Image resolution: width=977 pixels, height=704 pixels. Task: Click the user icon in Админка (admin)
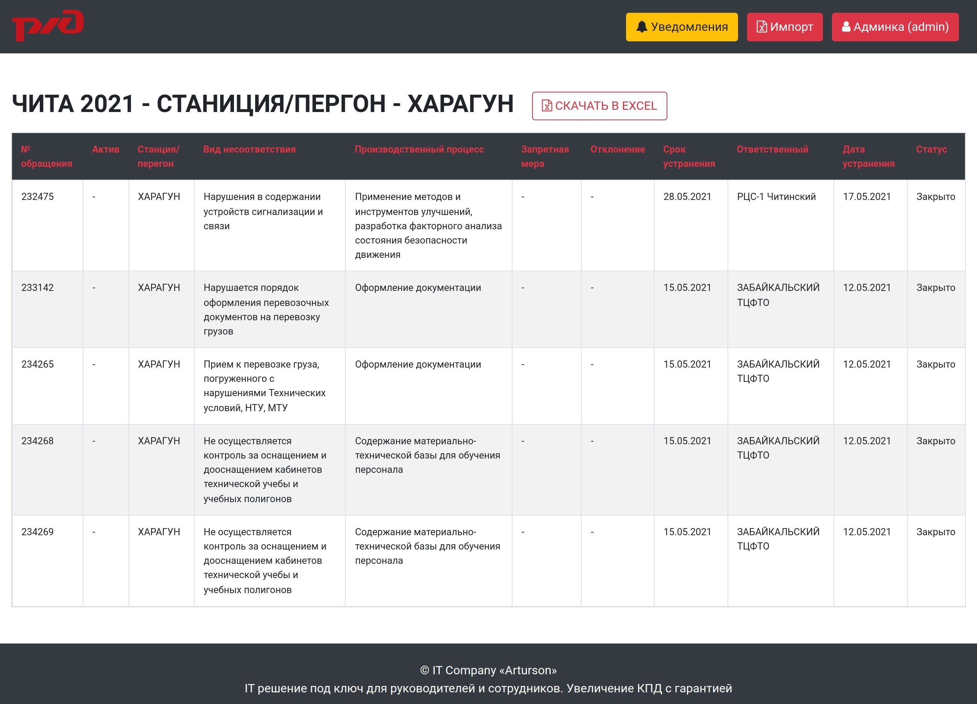tap(846, 27)
